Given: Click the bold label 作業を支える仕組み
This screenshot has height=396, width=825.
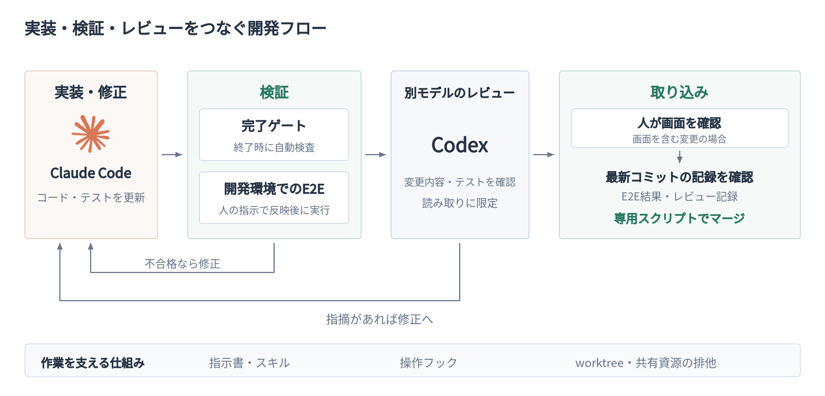Looking at the screenshot, I should (93, 363).
